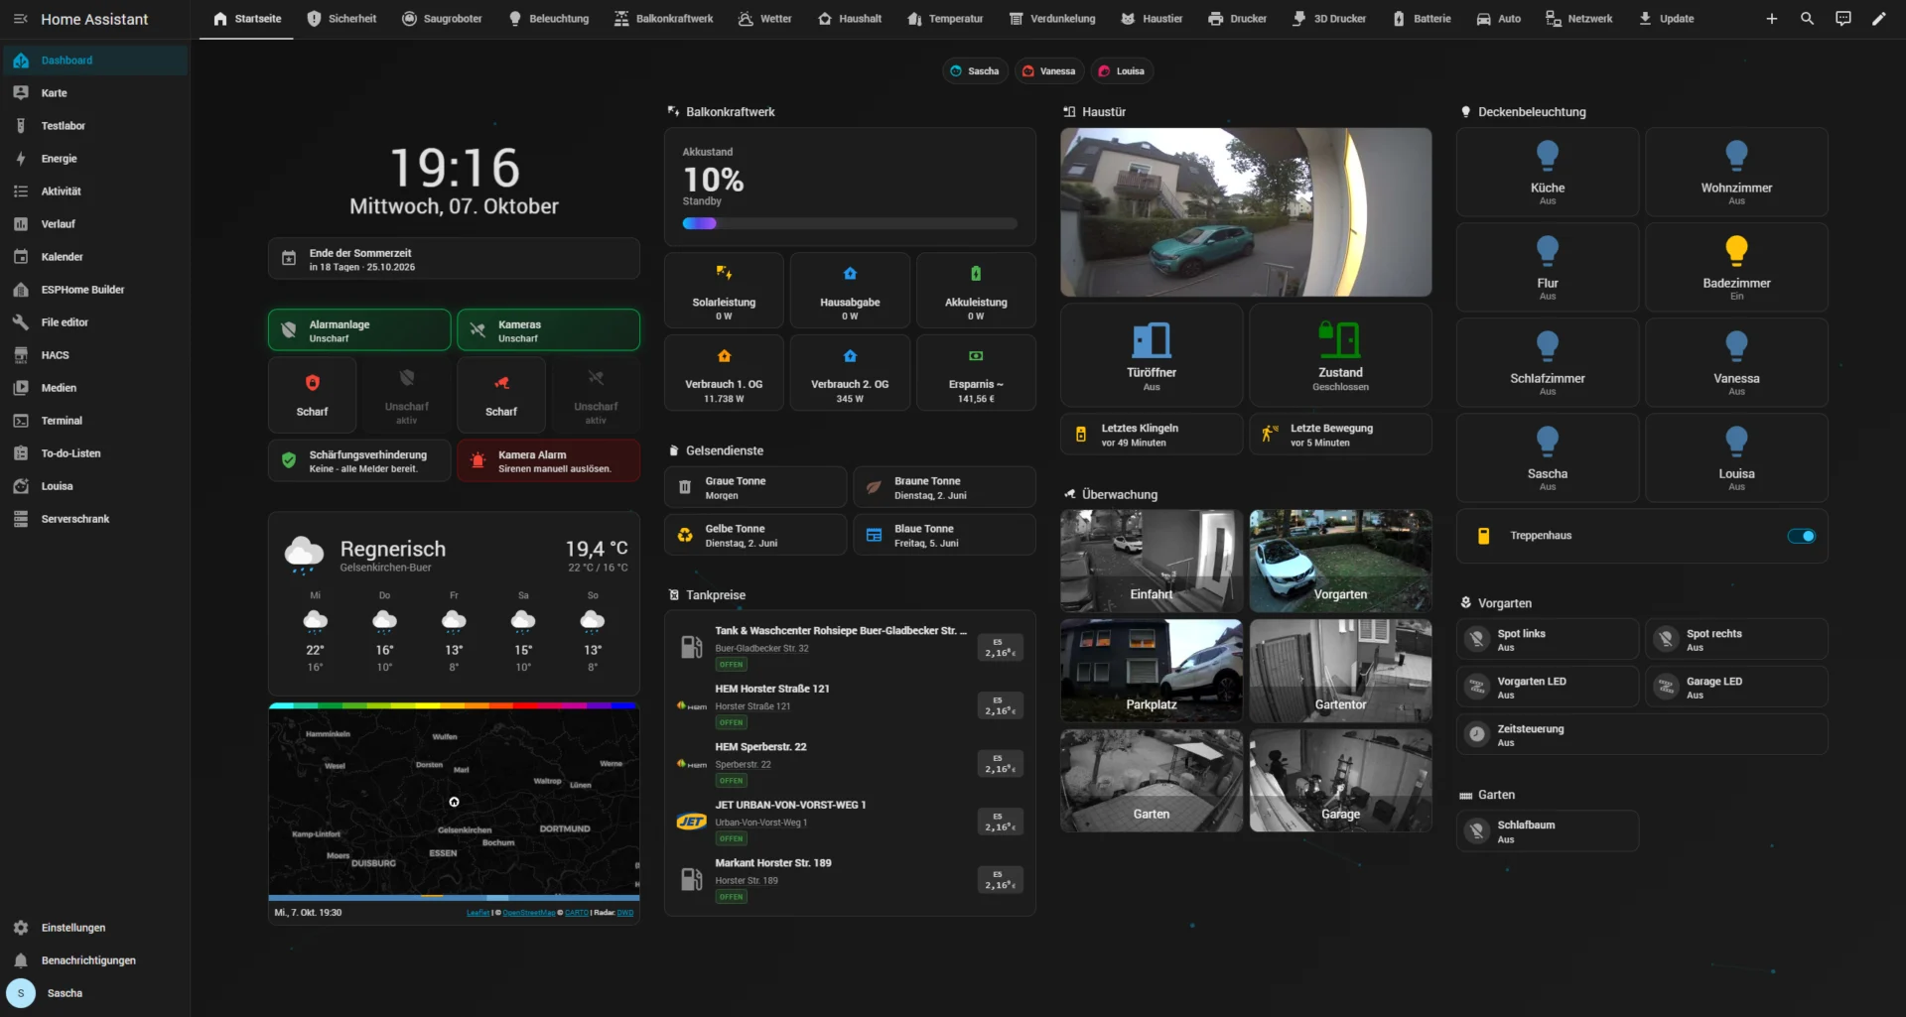Toggle the Garage LED light

click(1736, 687)
